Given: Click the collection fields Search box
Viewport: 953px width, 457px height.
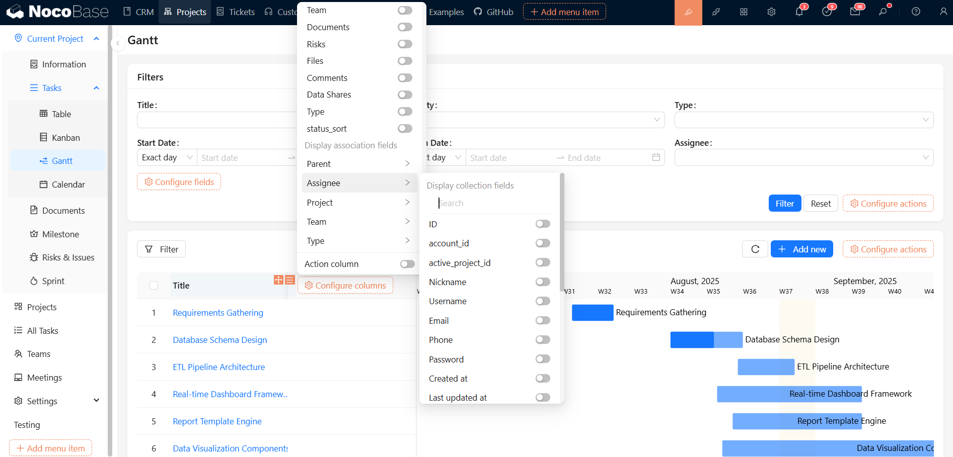Looking at the screenshot, I should click(491, 203).
